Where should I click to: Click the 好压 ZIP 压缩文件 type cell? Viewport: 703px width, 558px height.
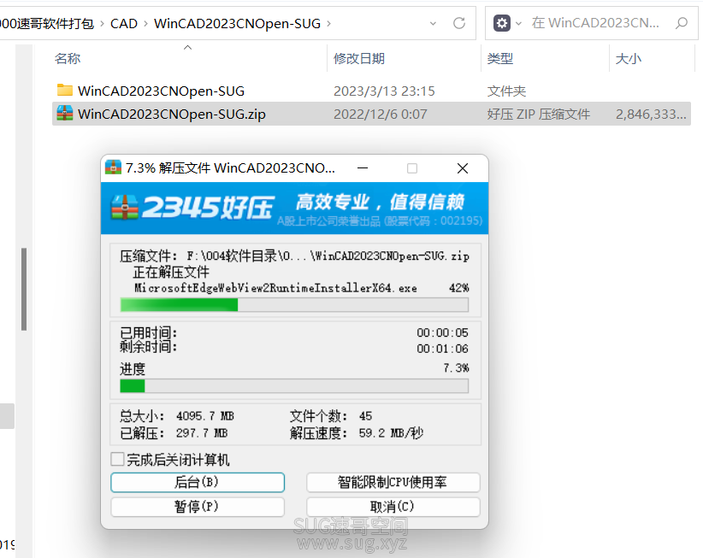click(x=539, y=114)
